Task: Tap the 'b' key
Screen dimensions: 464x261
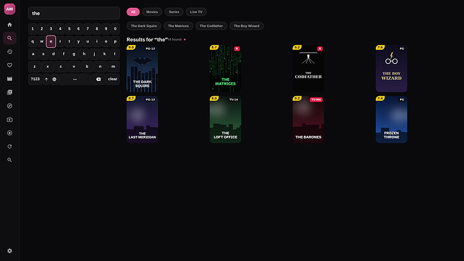Action: coord(87,67)
